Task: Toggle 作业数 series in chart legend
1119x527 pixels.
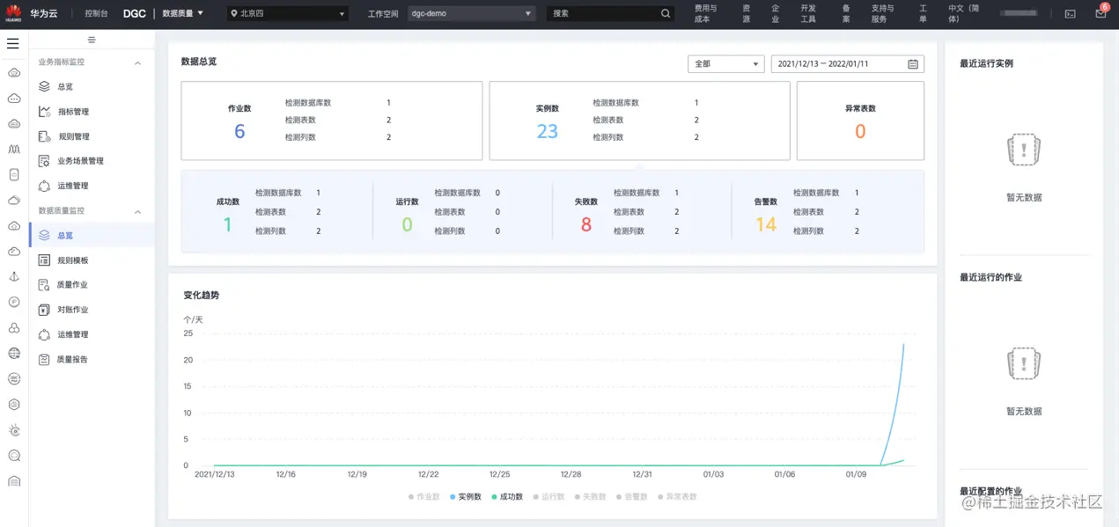Action: [424, 497]
